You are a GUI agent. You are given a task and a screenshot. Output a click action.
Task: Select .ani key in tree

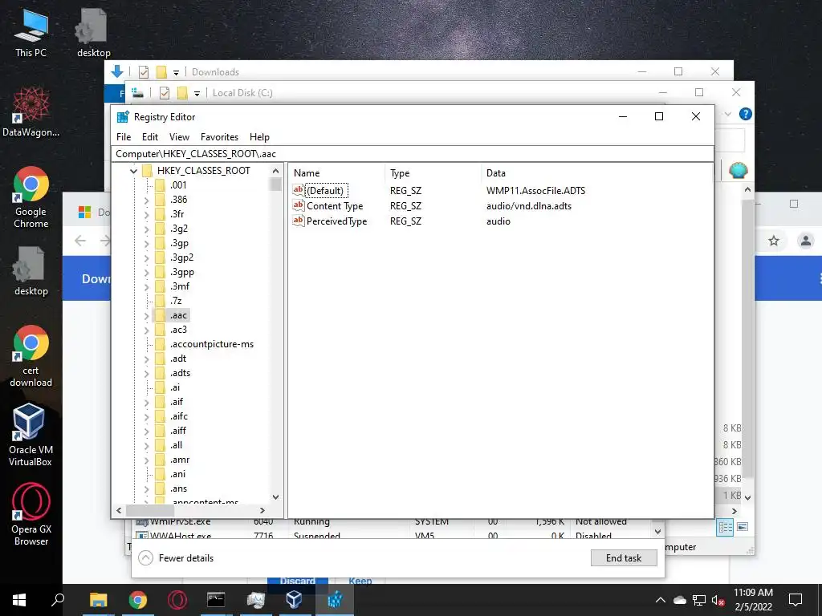tap(177, 474)
